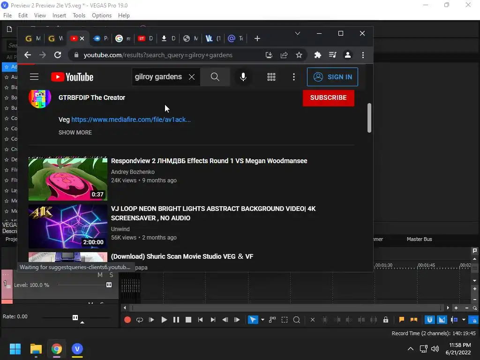
Task: Step to previous frame
Action: click(225, 320)
